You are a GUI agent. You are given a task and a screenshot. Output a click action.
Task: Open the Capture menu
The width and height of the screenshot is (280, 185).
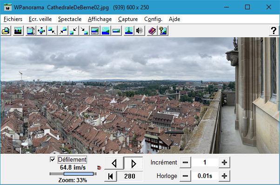pos(128,19)
